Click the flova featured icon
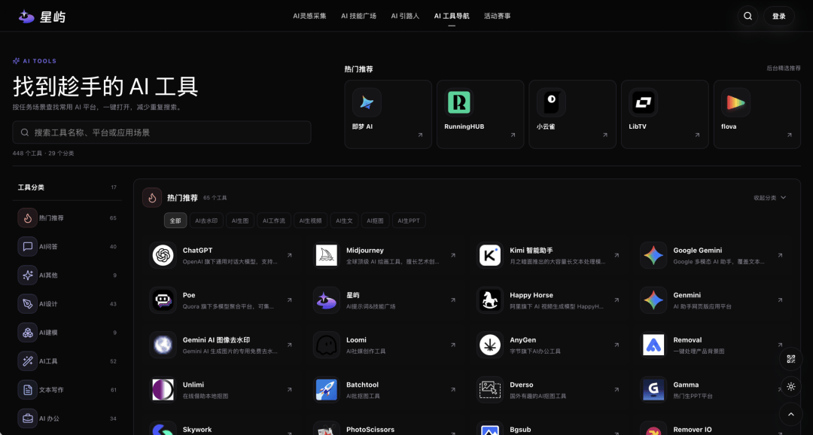Image resolution: width=813 pixels, height=435 pixels. point(735,102)
